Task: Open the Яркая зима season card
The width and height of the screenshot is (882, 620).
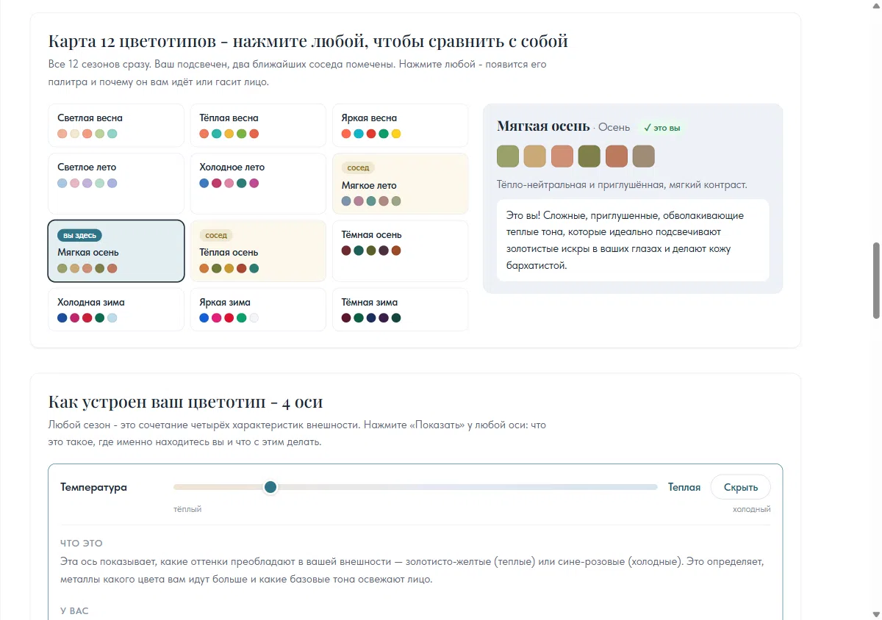Action: [258, 309]
